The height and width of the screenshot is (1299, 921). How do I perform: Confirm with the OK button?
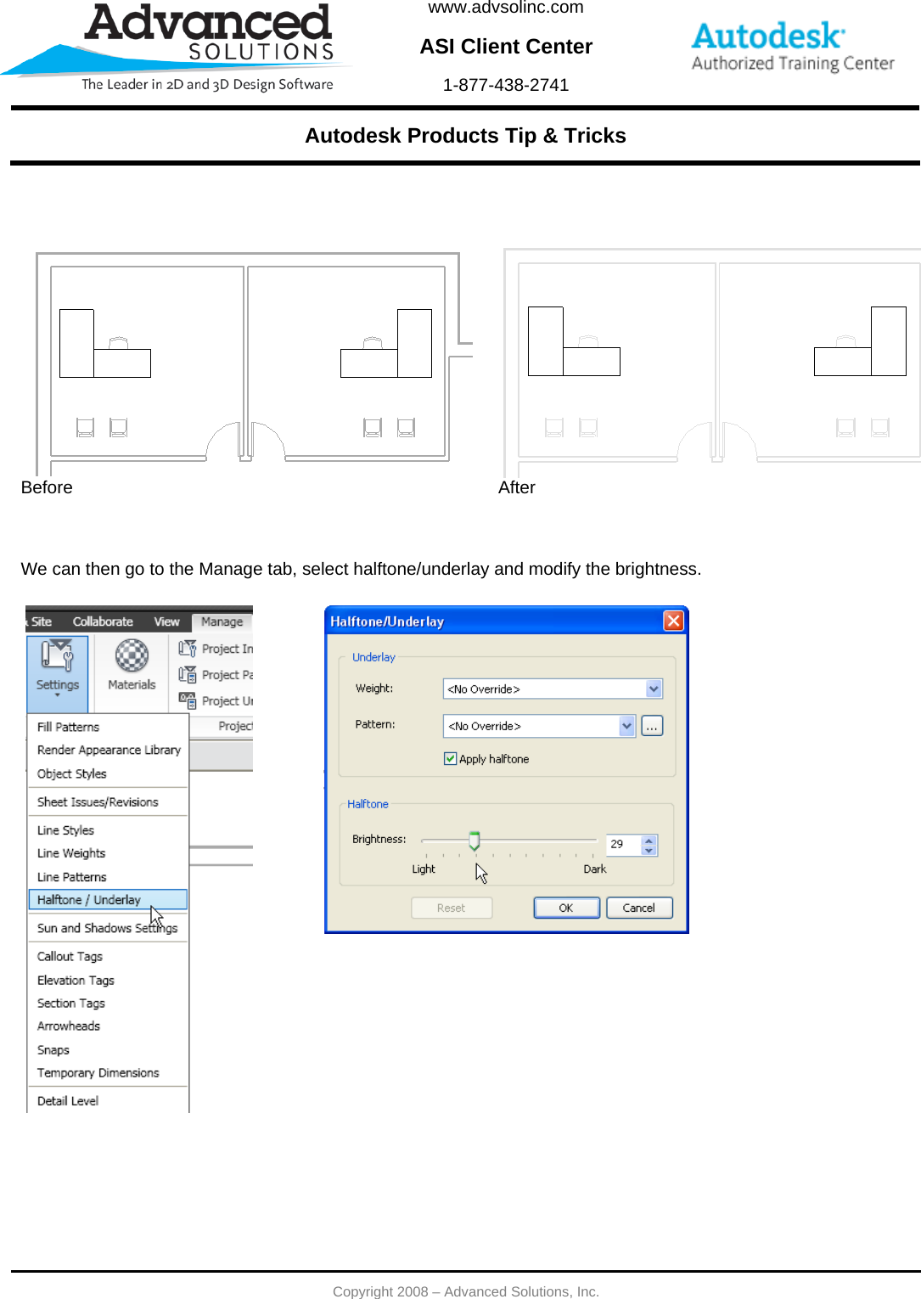click(x=566, y=908)
